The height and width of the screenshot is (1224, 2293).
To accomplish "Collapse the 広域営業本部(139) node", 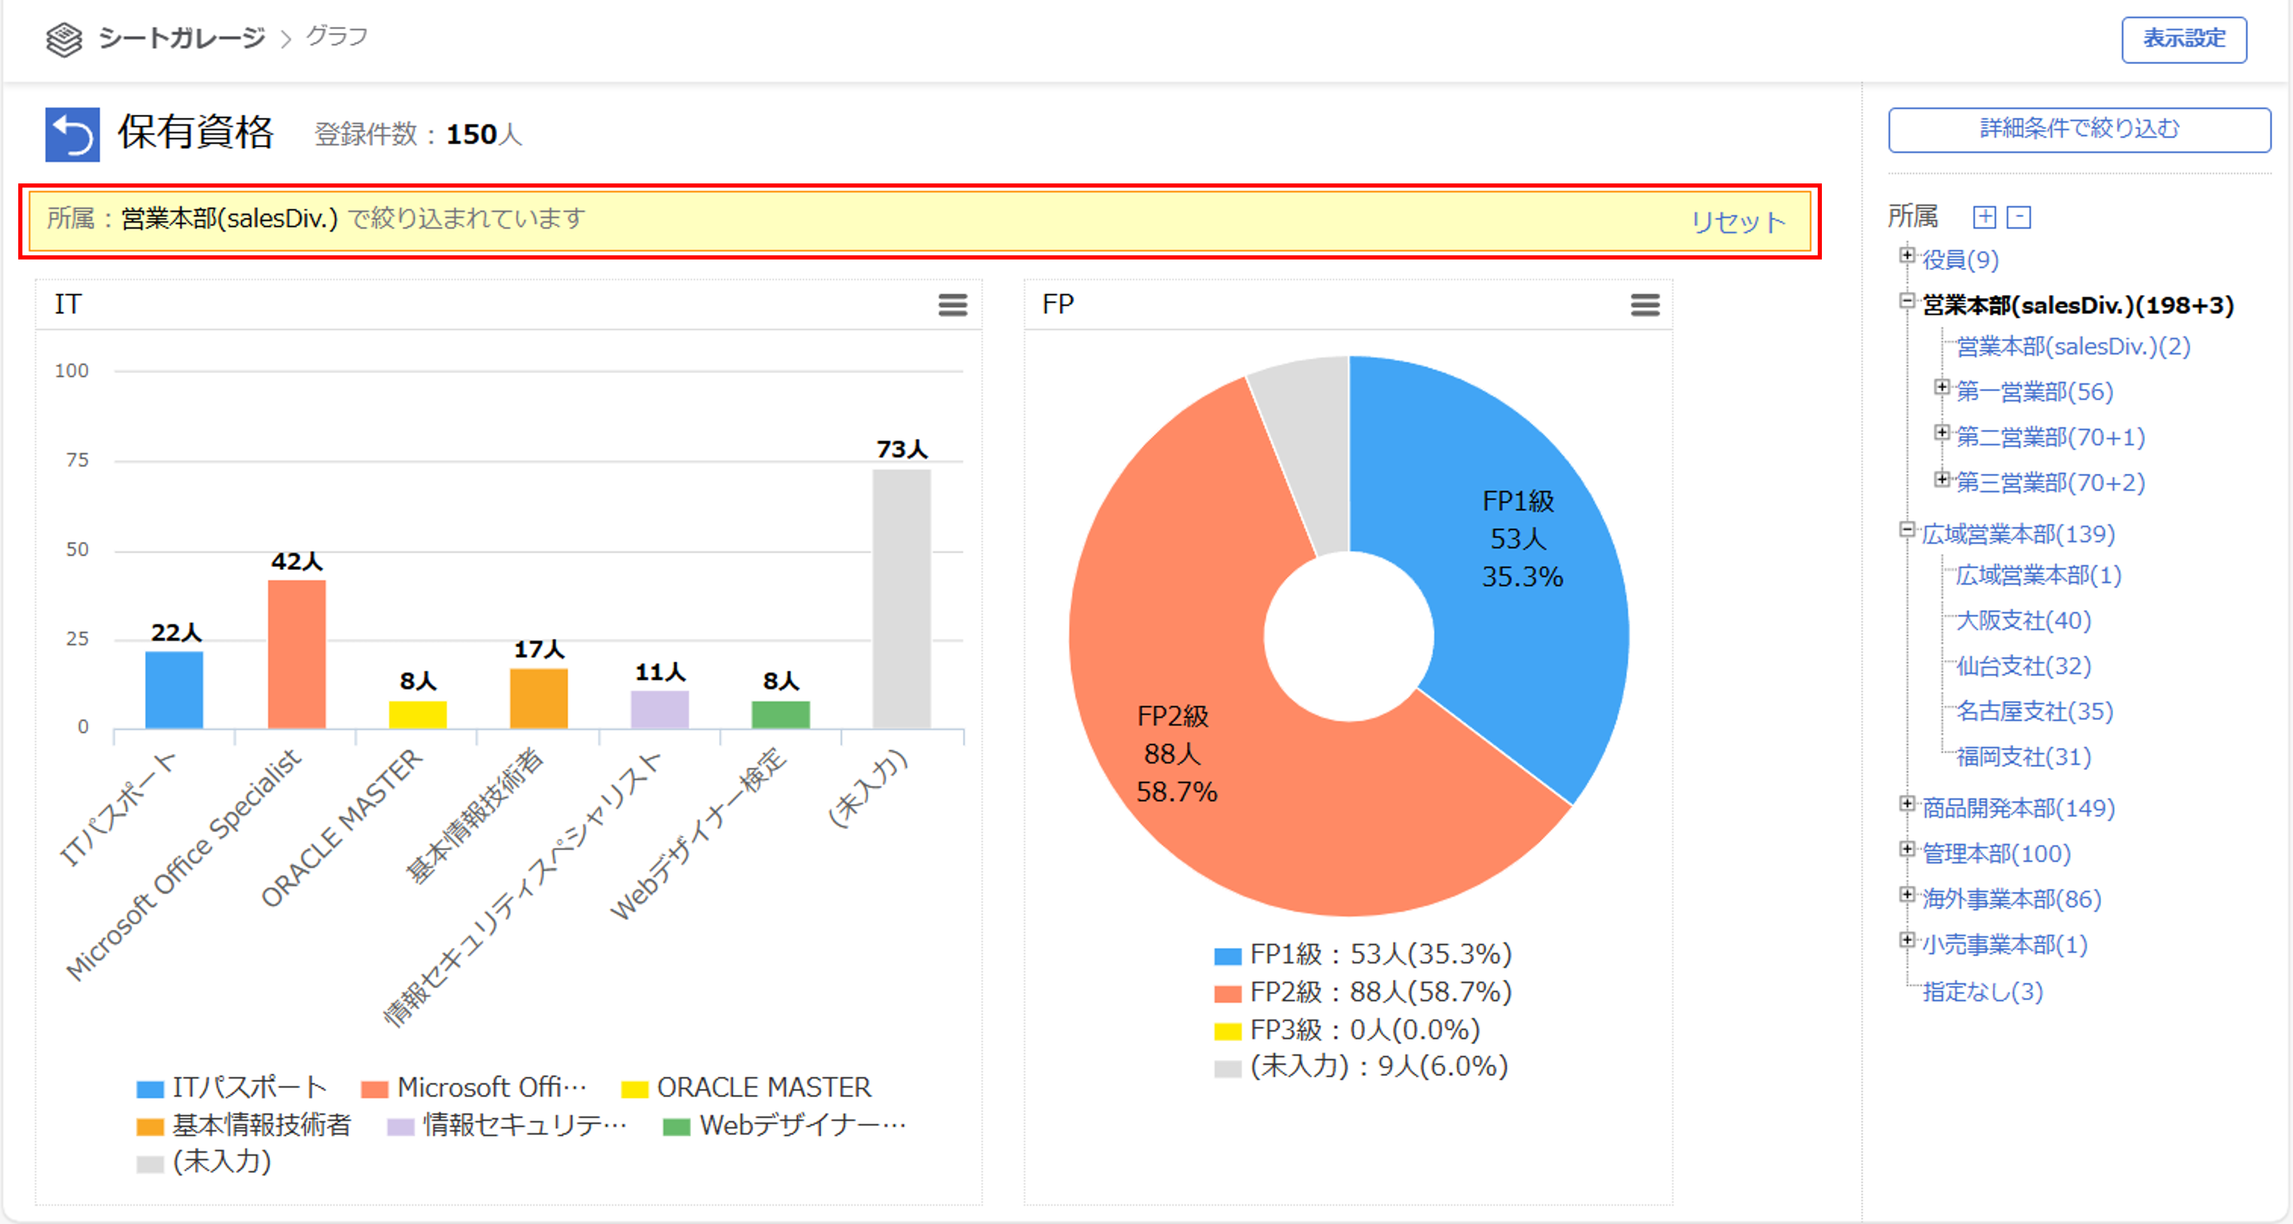I will [x=1906, y=529].
